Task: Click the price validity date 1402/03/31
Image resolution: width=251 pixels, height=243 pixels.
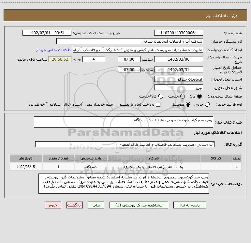Action: tap(179, 69)
